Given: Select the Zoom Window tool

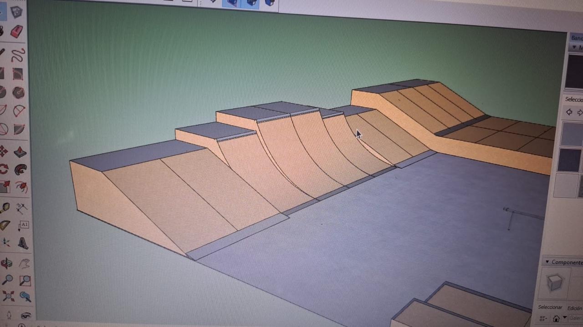Looking at the screenshot, I should point(25,281).
